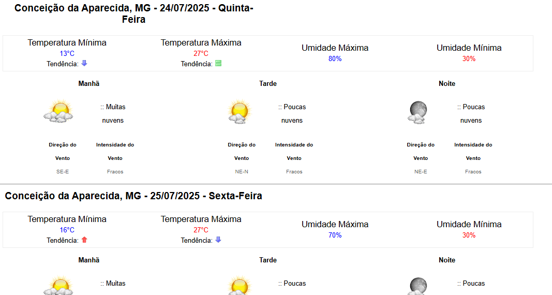
Task: Click the 24/07 afternoon sun and cloud icon
Action: tap(240, 111)
